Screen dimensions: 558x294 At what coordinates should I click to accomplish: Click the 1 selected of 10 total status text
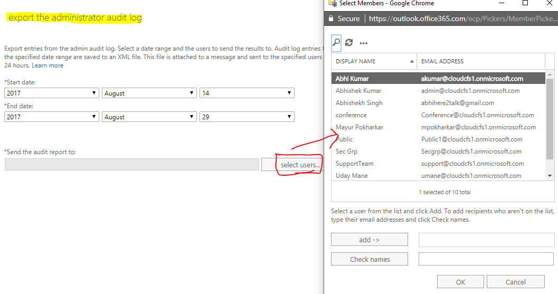(444, 192)
